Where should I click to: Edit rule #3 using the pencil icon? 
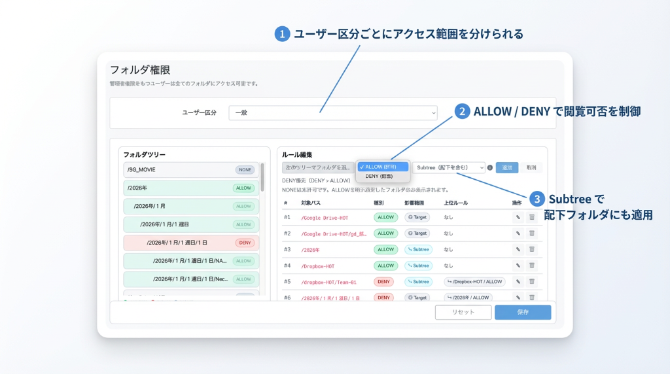tap(518, 249)
